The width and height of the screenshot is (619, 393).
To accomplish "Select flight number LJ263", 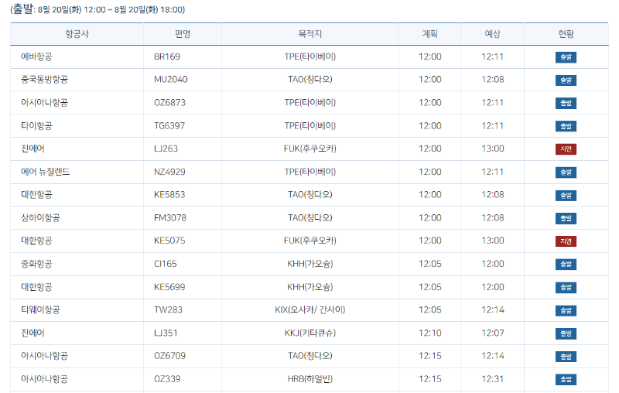I will pos(166,149).
